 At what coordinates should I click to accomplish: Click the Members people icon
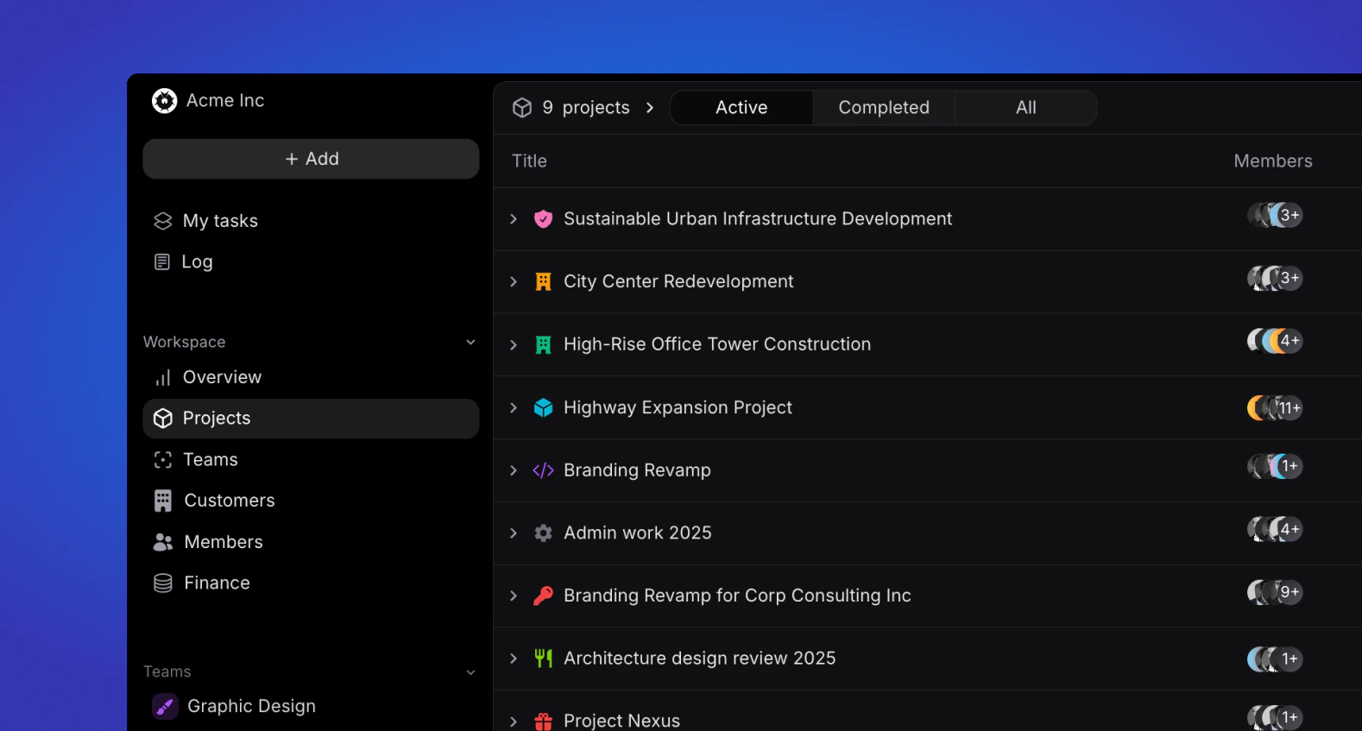click(162, 542)
